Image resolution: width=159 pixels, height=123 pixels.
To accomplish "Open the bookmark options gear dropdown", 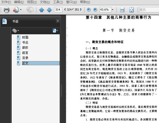I will (16, 30).
